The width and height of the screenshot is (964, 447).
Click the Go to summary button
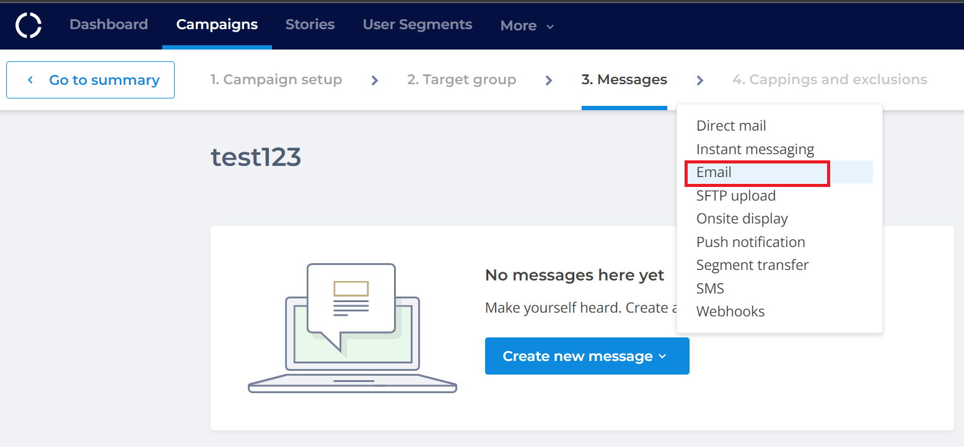click(90, 80)
